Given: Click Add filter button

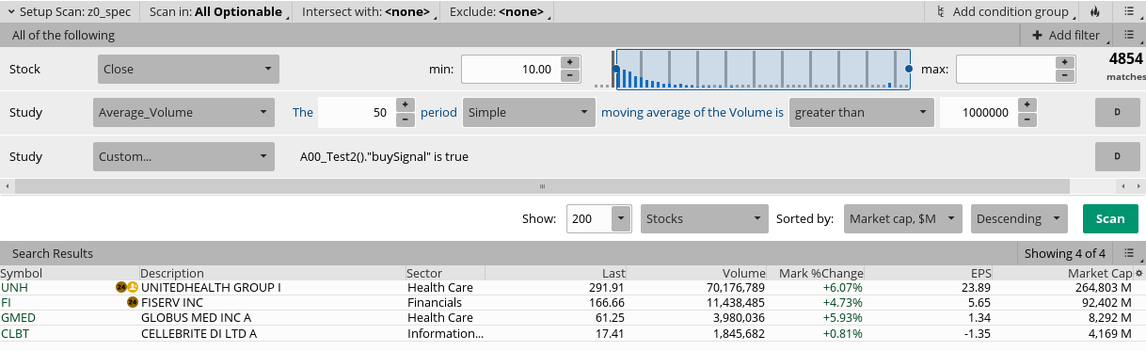Looking at the screenshot, I should coord(1066,35).
